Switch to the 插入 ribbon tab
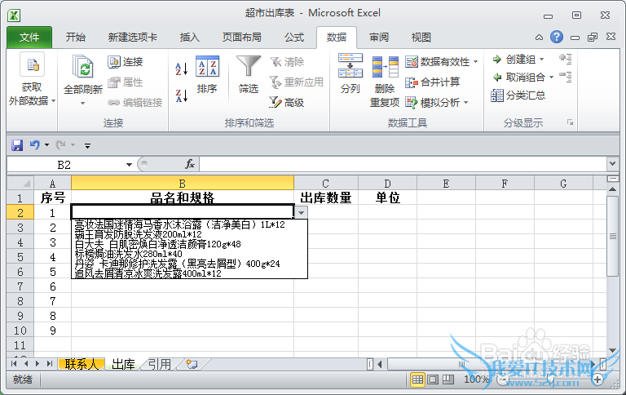 pos(189,38)
